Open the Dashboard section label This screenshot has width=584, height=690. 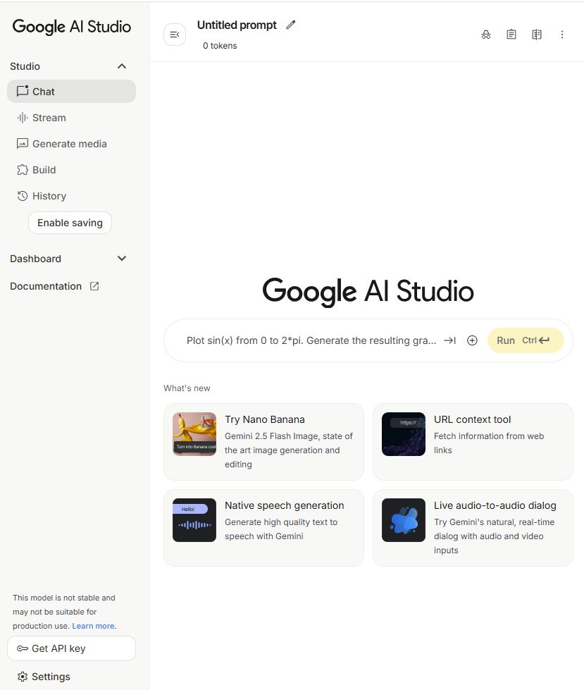pyautogui.click(x=36, y=259)
